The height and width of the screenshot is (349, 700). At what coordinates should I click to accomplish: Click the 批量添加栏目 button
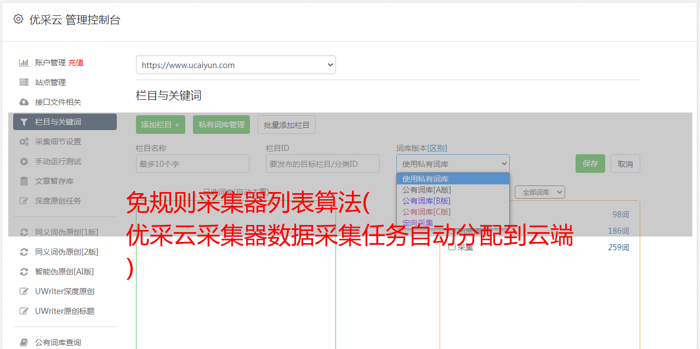[287, 125]
